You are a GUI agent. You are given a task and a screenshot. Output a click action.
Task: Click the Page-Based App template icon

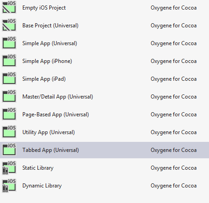pos(9,114)
